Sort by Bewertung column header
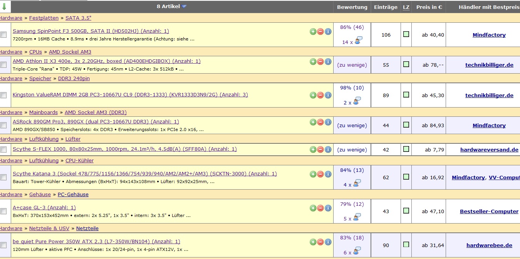This screenshot has width=520, height=259. pos(352,7)
